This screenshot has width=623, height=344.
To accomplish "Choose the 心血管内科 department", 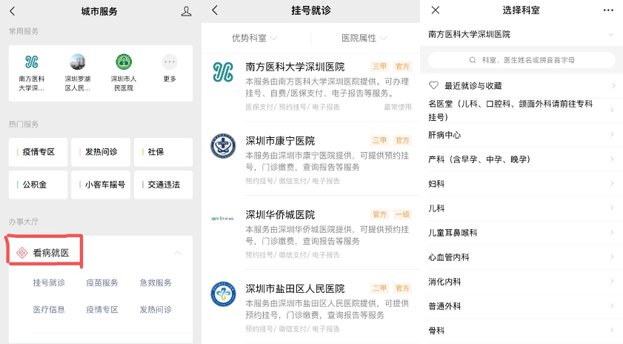I will [x=522, y=257].
